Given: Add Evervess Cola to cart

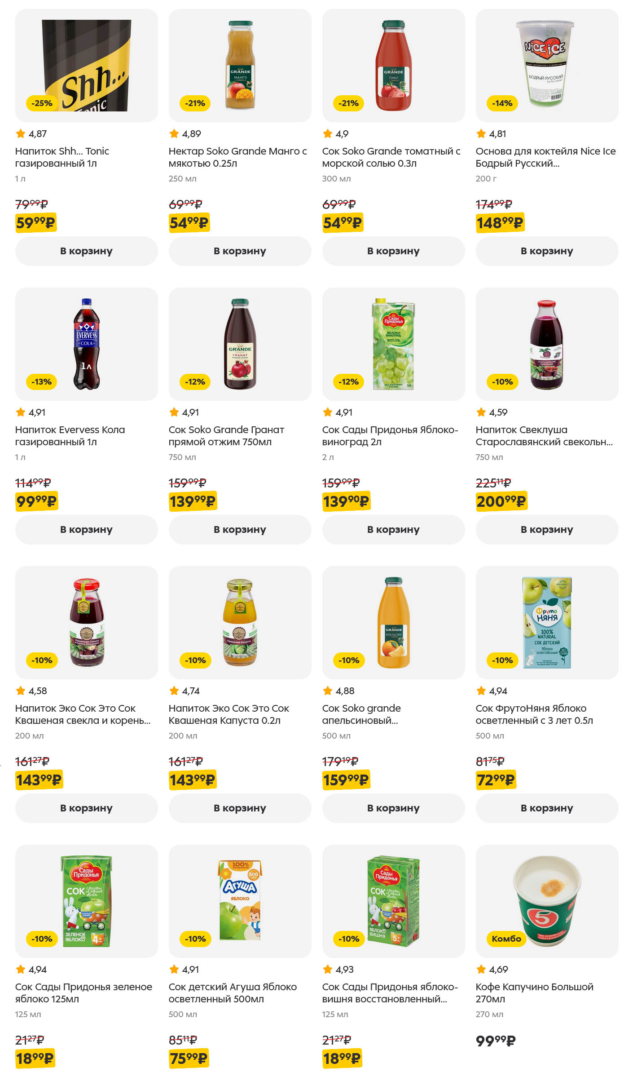Looking at the screenshot, I should (86, 530).
